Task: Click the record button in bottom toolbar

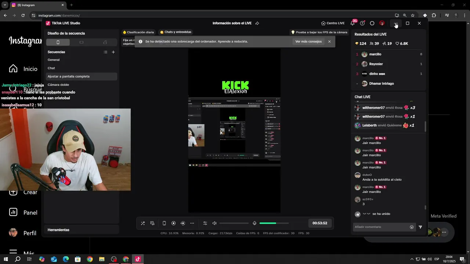Action: pyautogui.click(x=173, y=223)
